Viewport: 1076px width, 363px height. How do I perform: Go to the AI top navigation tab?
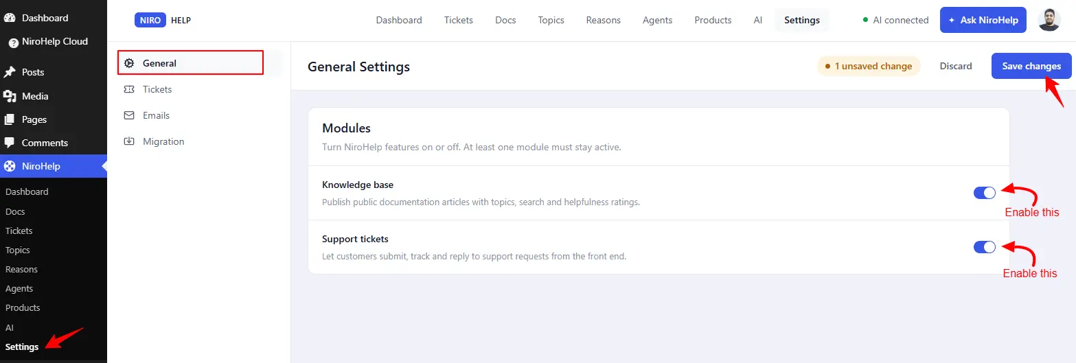click(758, 20)
